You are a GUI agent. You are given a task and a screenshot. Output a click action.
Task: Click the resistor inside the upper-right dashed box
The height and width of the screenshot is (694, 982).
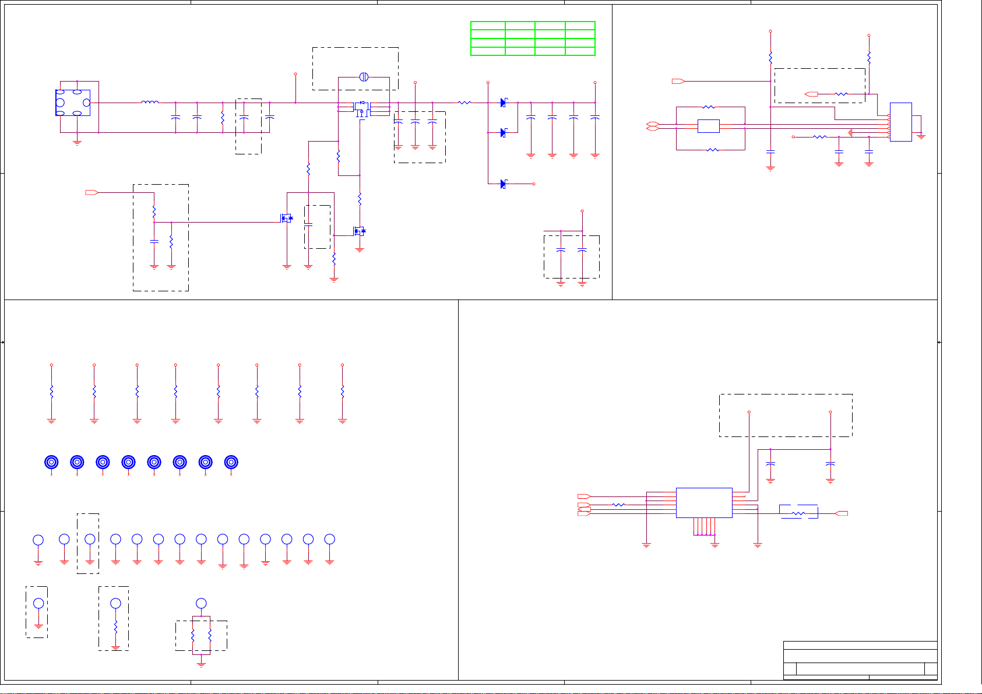tap(841, 94)
